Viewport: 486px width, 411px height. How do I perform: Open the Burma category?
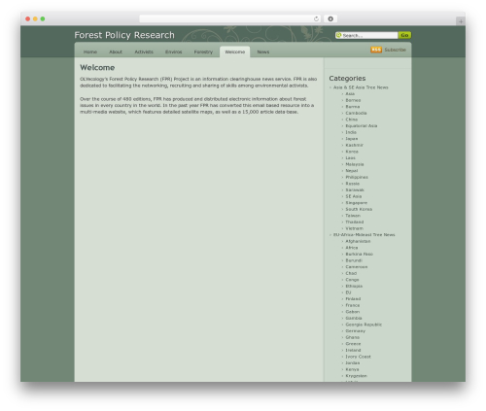coord(353,107)
